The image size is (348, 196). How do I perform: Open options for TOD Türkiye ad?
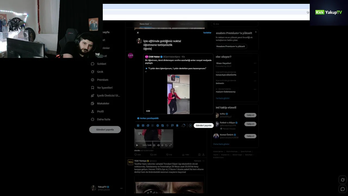pyautogui.click(x=203, y=161)
